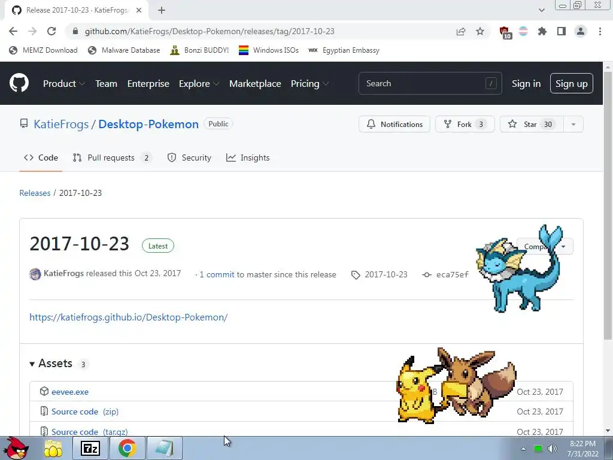
Task: Open the folder icon in taskbar
Action: [53, 448]
